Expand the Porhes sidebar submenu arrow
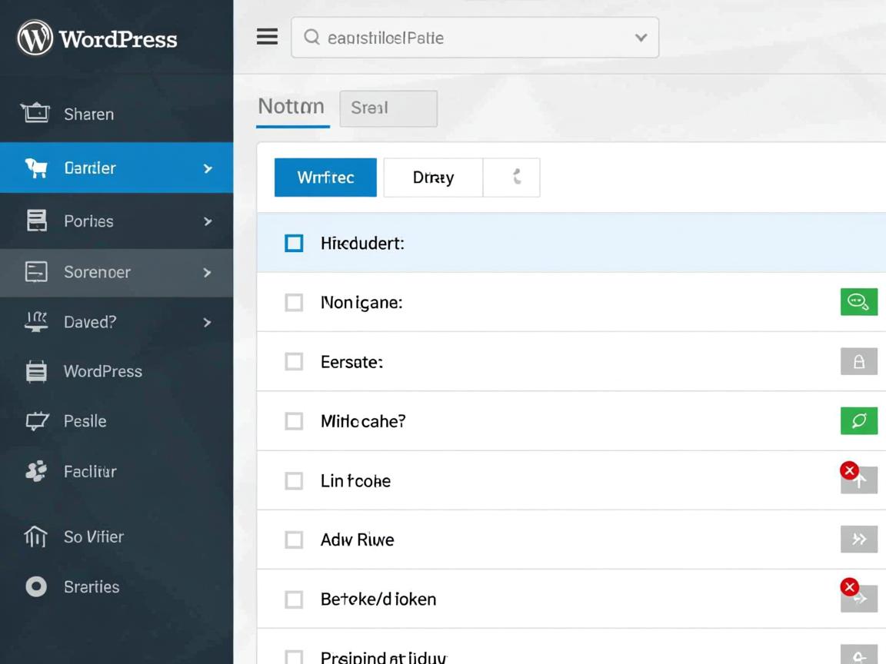The width and height of the screenshot is (886, 664). pos(207,221)
